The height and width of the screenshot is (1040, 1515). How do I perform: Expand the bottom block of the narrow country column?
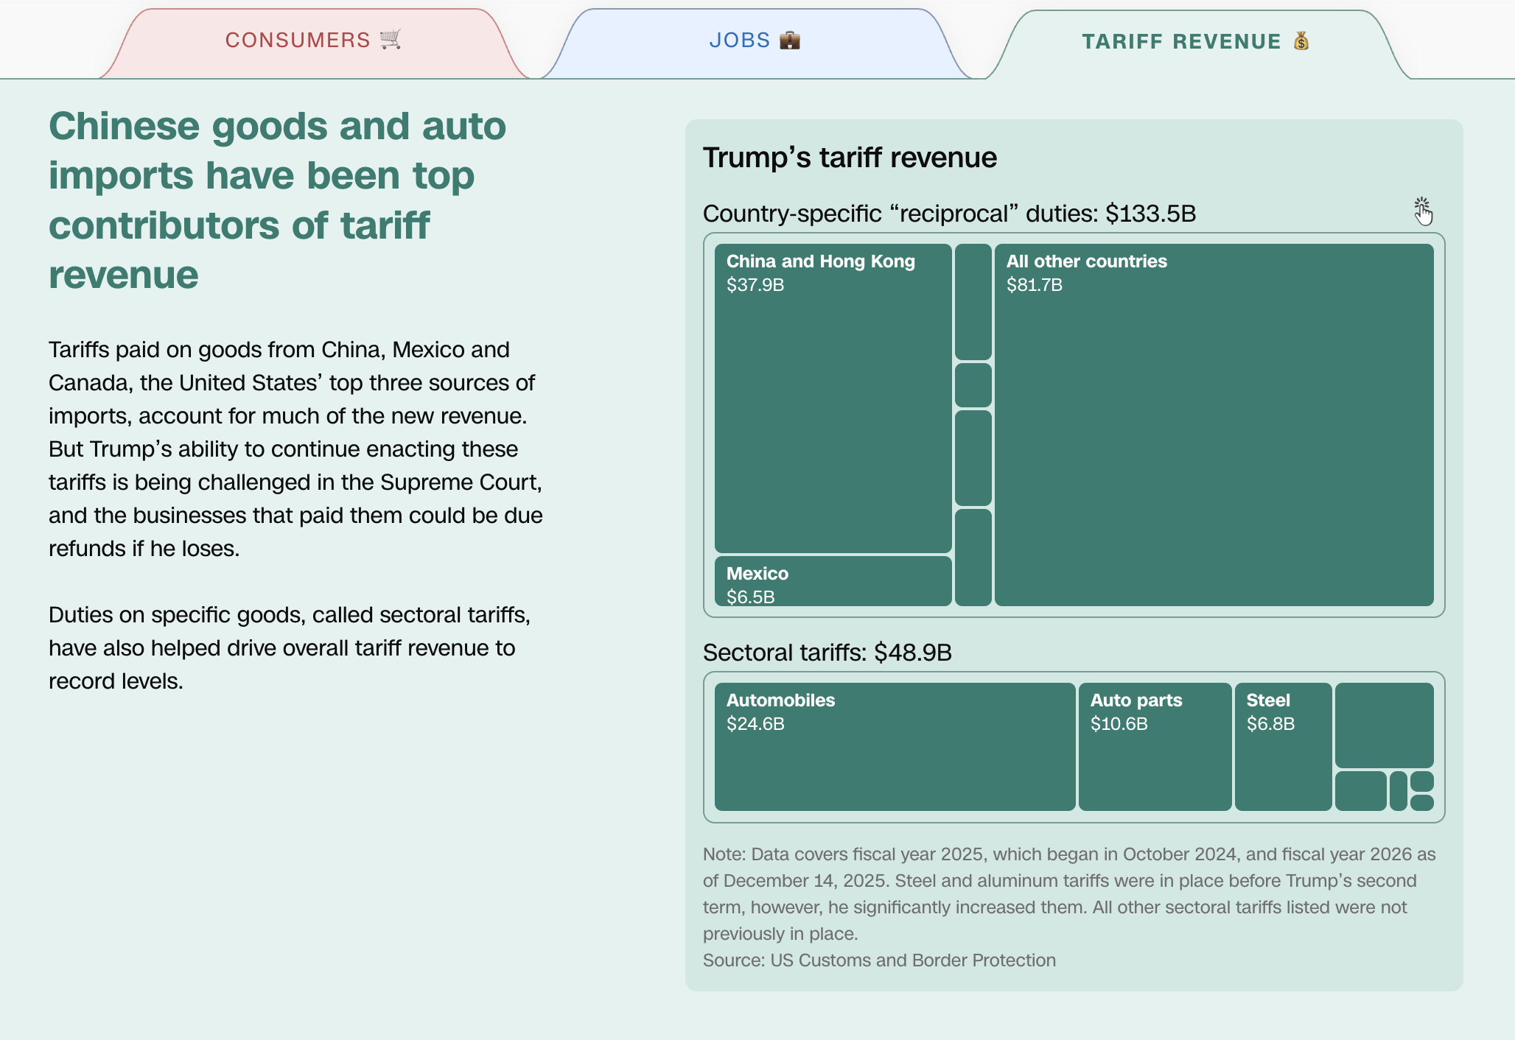click(x=973, y=556)
